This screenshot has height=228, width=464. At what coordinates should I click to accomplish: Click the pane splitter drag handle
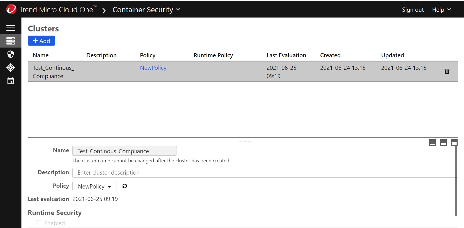[x=245, y=141]
